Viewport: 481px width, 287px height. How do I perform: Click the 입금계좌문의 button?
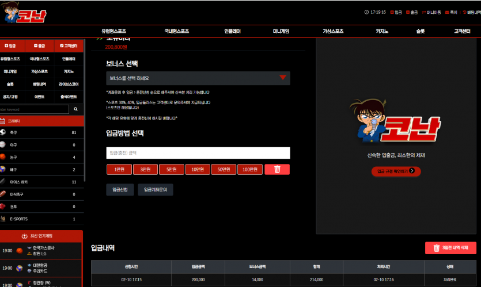tap(155, 190)
